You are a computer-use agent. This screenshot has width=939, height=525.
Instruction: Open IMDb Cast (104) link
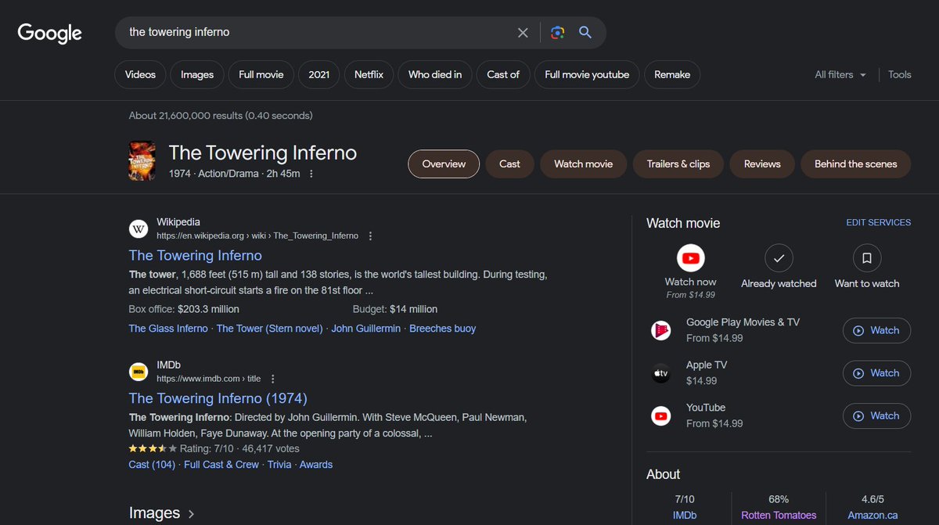click(x=152, y=465)
